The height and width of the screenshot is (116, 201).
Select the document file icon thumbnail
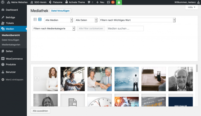(73, 100)
